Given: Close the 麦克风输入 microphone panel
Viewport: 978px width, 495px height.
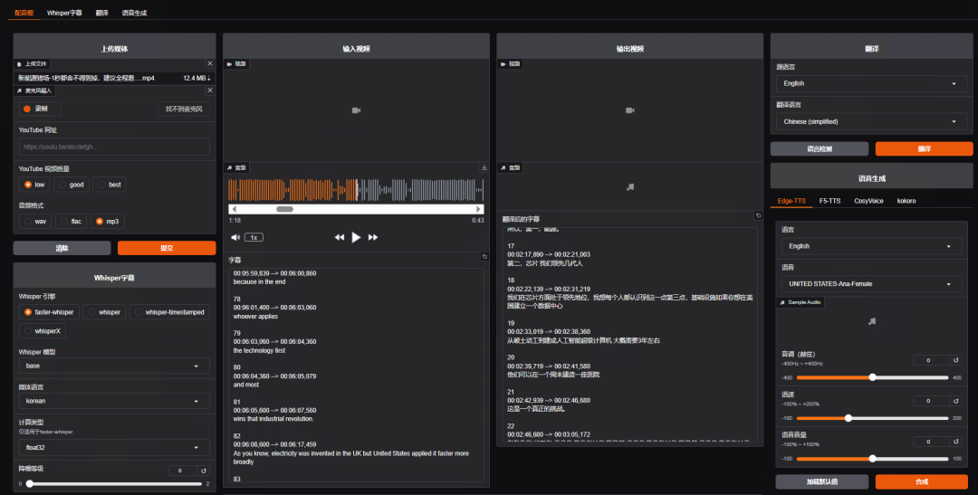Looking at the screenshot, I should [x=209, y=90].
